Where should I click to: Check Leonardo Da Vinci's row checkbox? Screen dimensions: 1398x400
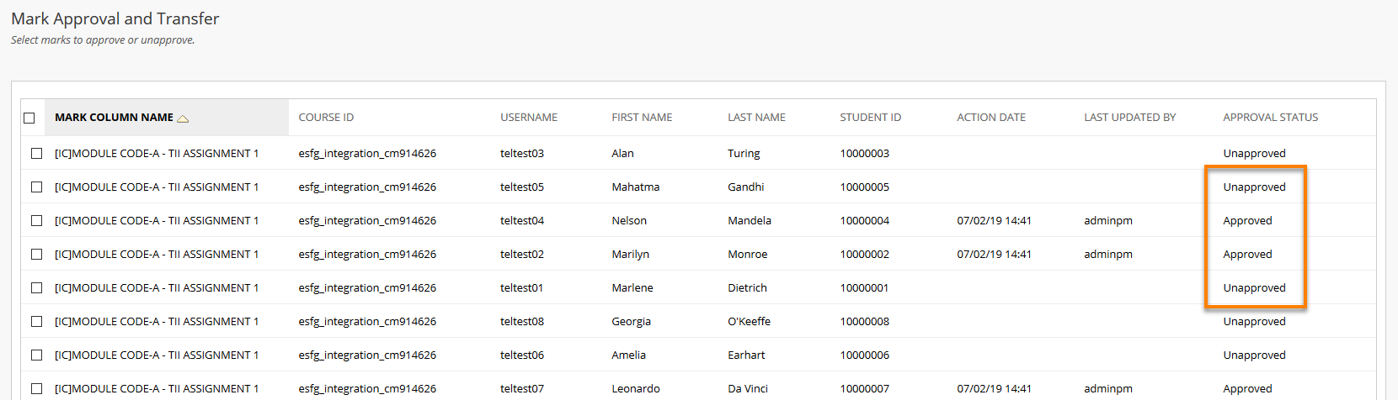36,388
